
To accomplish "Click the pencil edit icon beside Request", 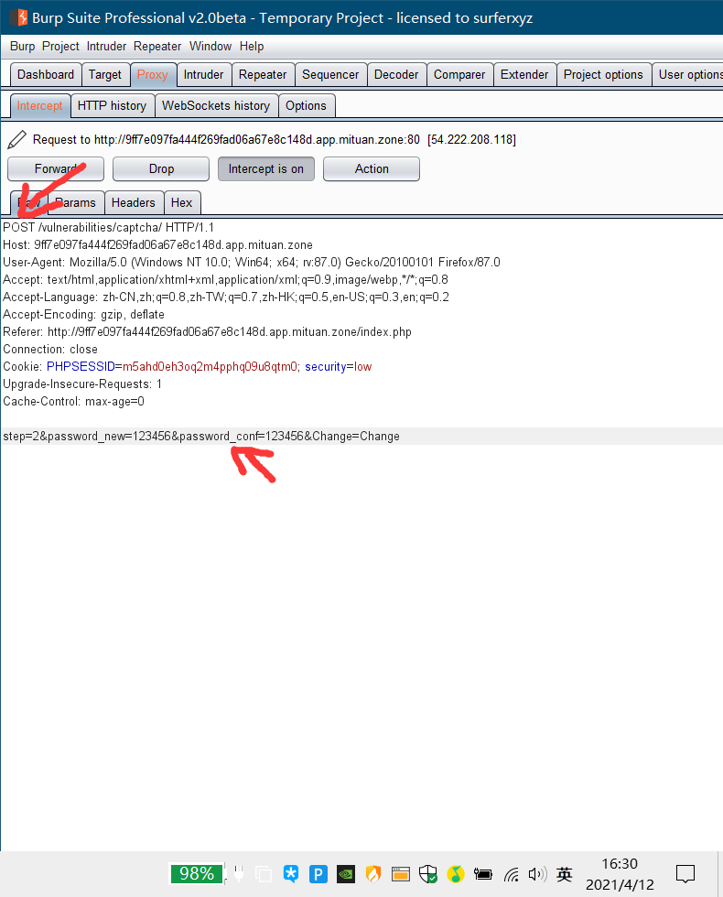I will pos(17,139).
